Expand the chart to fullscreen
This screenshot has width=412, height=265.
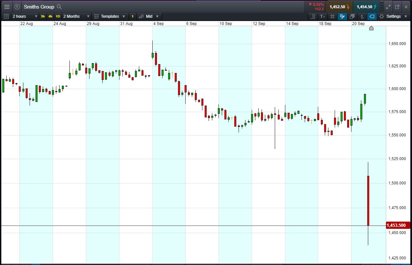388,7
